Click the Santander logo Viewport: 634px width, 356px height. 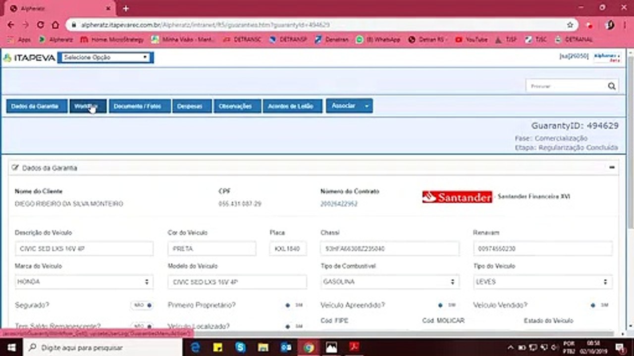pos(457,197)
